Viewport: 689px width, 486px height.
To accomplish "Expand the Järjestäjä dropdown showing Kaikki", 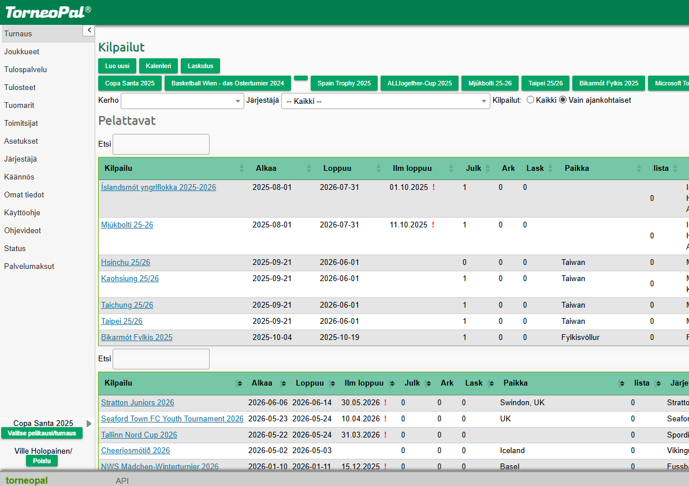I will pyautogui.click(x=385, y=101).
